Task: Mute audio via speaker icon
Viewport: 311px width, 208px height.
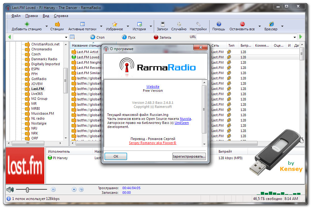Action: pyautogui.click(x=10, y=190)
